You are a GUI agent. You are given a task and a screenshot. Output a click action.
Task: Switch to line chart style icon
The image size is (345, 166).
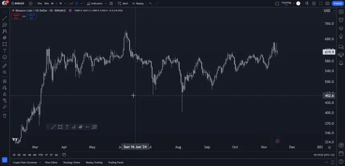(71, 4)
